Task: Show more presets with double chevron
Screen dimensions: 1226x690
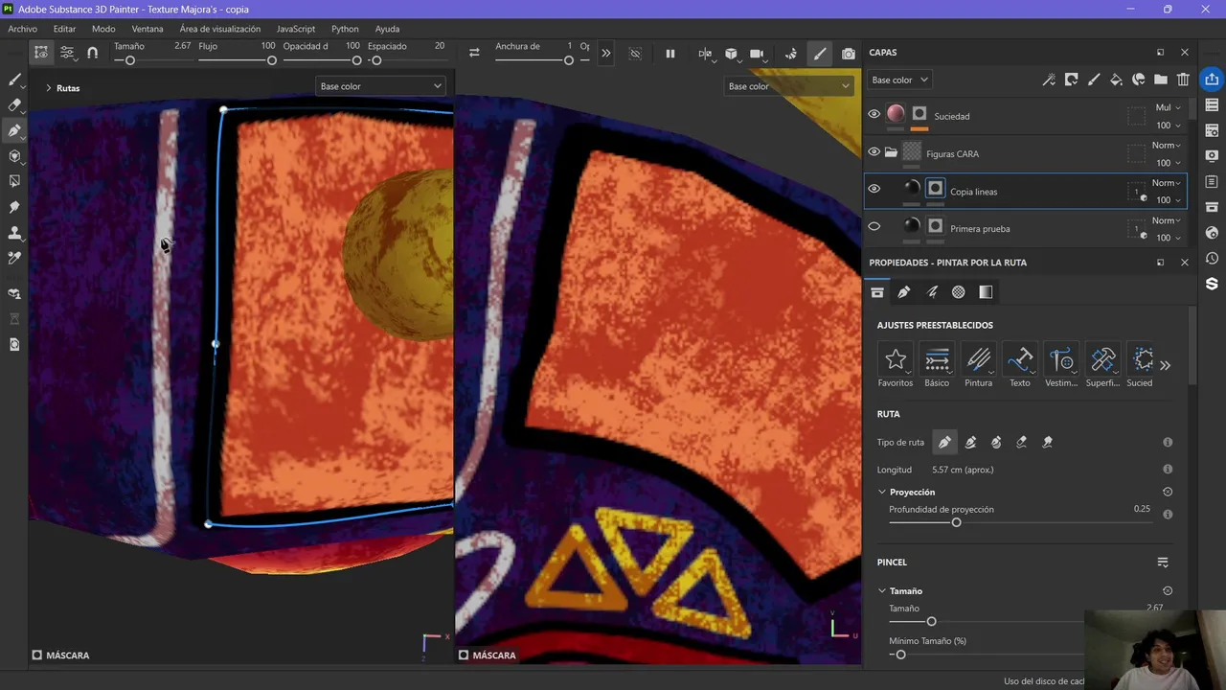Action: pyautogui.click(x=1166, y=365)
